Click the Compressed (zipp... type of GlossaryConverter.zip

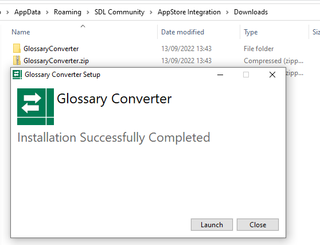click(274, 61)
